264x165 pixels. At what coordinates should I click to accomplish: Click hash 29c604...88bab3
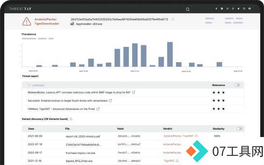(x=129, y=161)
